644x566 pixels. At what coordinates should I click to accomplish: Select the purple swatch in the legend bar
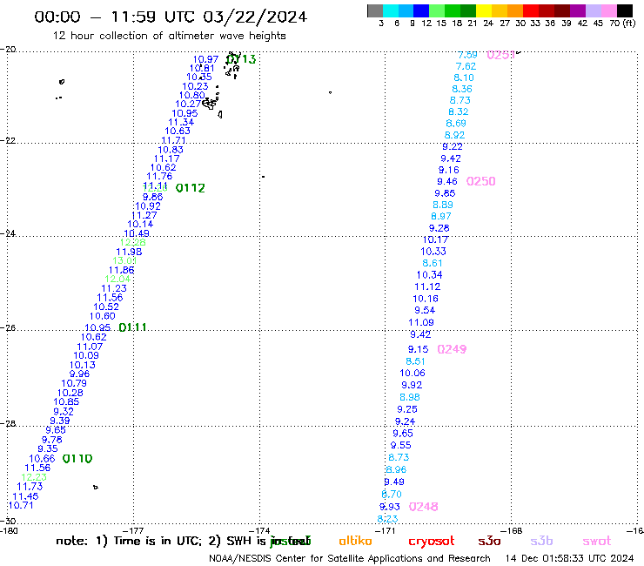(x=578, y=10)
